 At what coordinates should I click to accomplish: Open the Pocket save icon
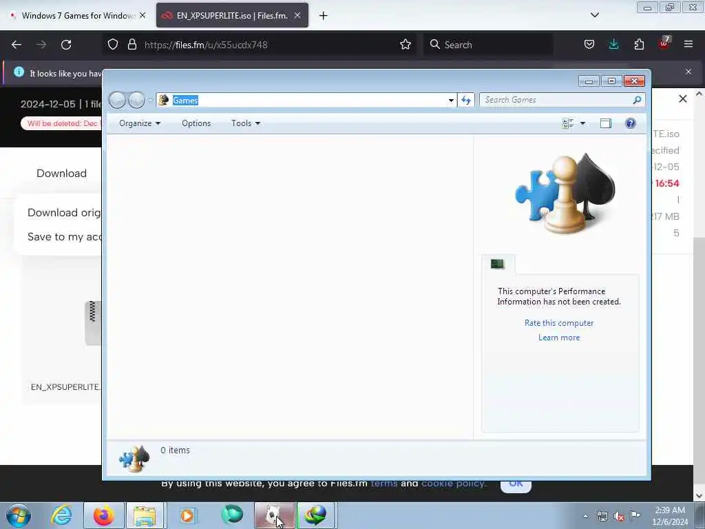(x=589, y=44)
